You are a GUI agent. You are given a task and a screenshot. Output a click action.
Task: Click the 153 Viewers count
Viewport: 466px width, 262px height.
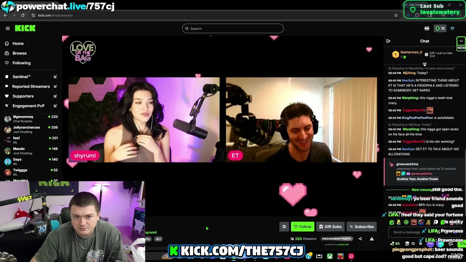[x=303, y=239]
